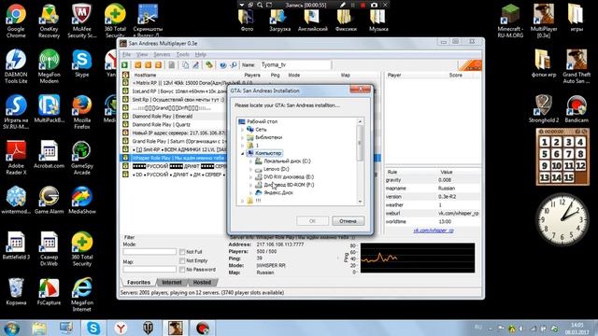The width and height of the screenshot is (598, 336).
Task: Switch to the Internet tab
Action: tap(172, 282)
